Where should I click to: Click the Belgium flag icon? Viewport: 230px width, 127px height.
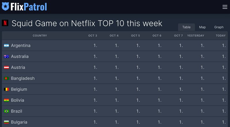click(x=6, y=89)
